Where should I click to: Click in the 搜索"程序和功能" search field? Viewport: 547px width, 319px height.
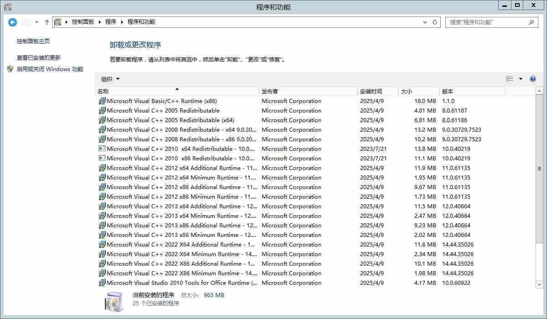click(x=485, y=22)
